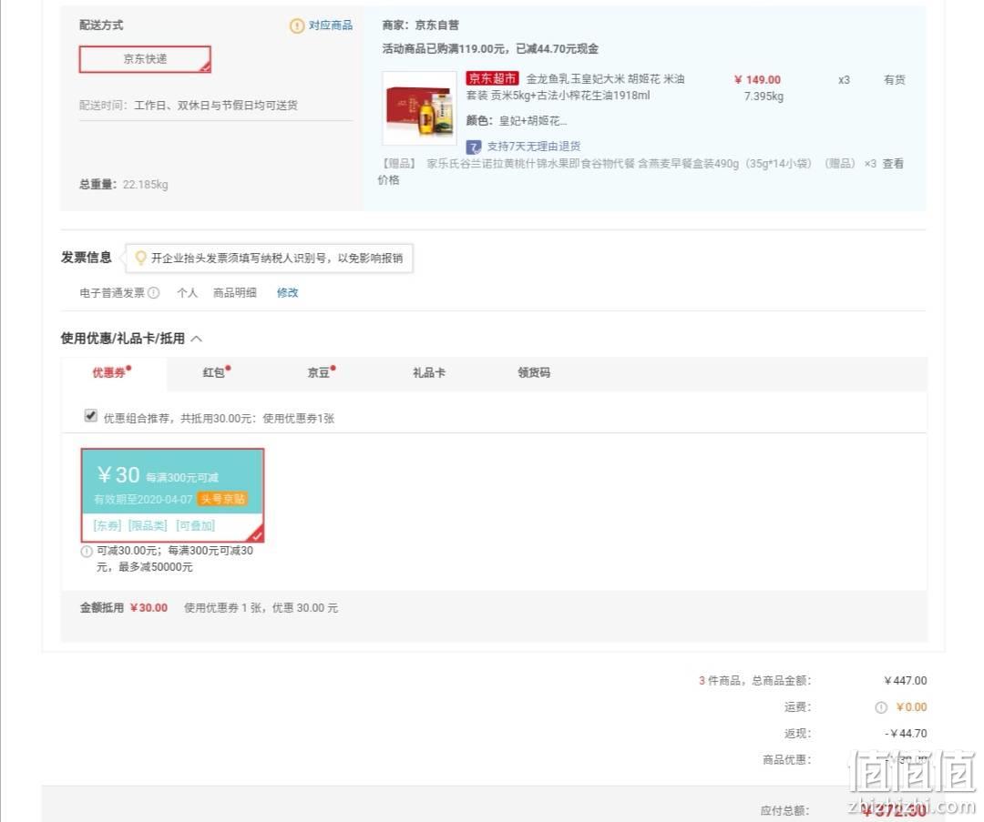This screenshot has height=822, width=984.
Task: Uncheck the 优惠组合推荐 checkbox
Action: coord(91,416)
